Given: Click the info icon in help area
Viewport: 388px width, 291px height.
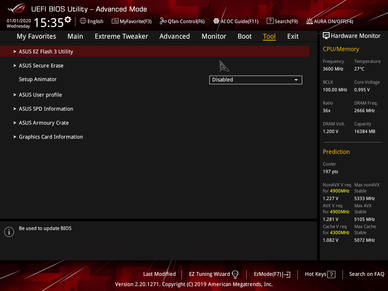Looking at the screenshot, I should point(9,232).
